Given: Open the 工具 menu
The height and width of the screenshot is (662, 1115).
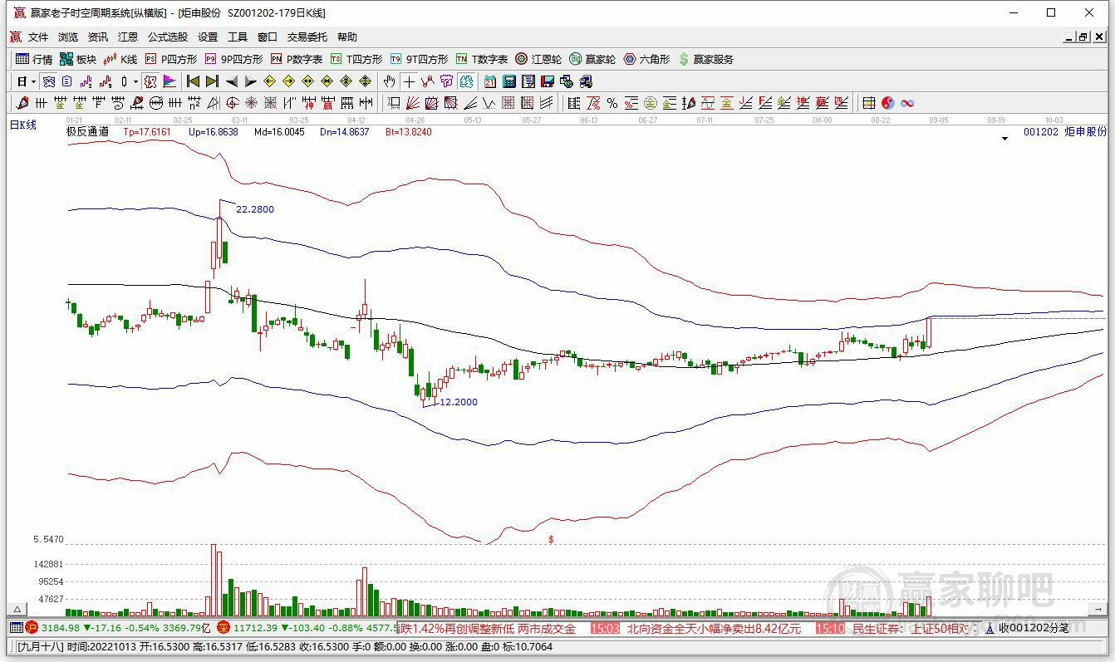Looking at the screenshot, I should (238, 37).
